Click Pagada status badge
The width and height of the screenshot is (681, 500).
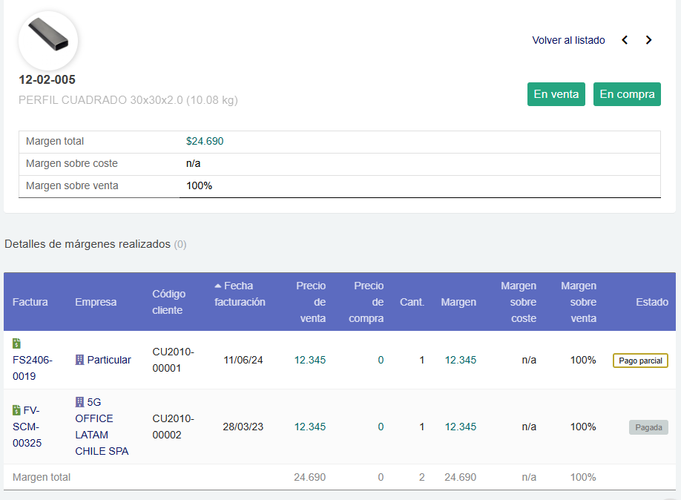tap(648, 427)
